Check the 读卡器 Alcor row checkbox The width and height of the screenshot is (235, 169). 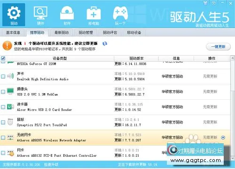[x=3, y=107]
